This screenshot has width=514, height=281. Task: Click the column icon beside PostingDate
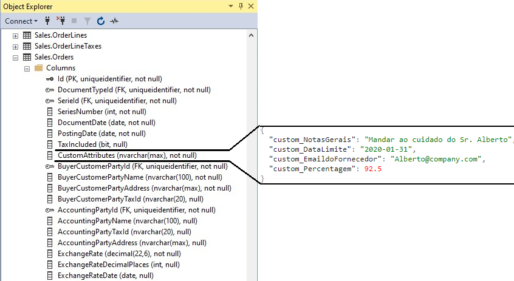(50, 134)
